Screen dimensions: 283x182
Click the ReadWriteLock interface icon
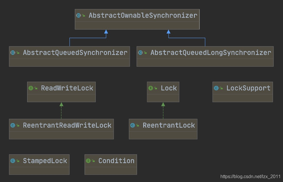coord(31,88)
